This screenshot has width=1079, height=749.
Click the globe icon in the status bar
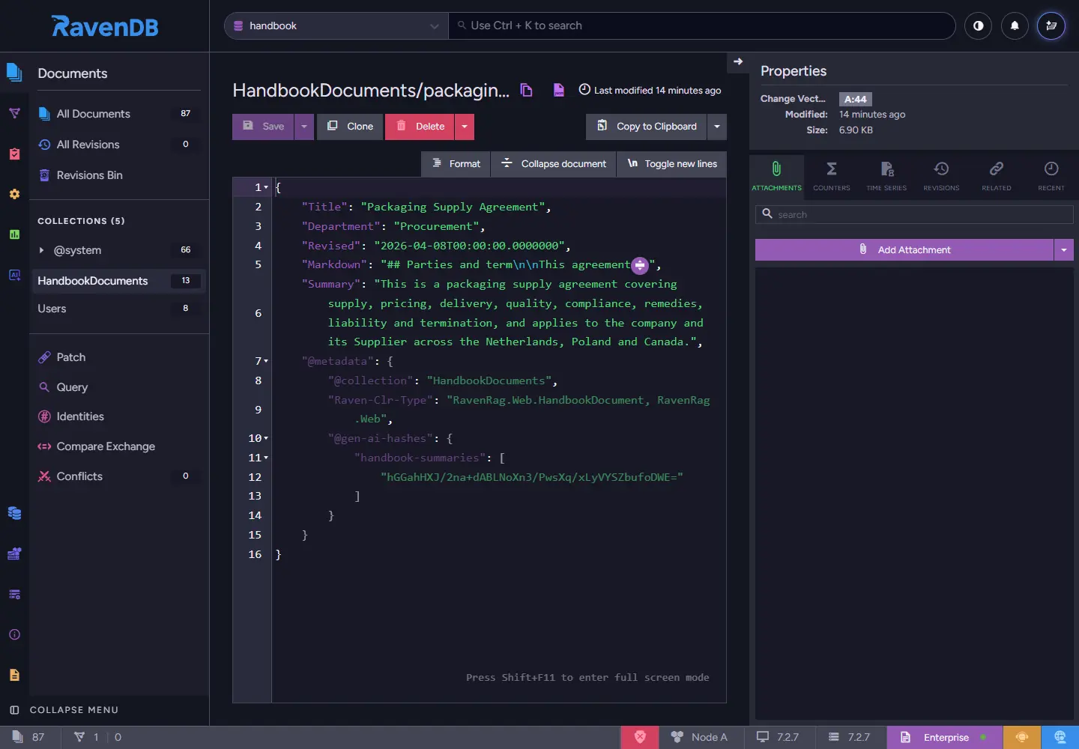[x=1060, y=737]
